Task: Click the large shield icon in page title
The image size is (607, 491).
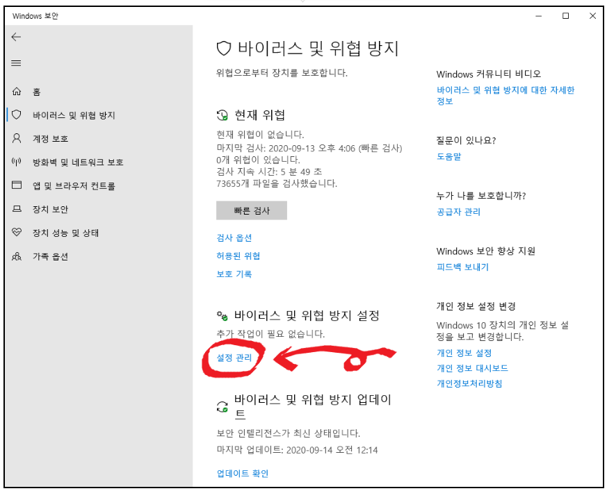Action: pyautogui.click(x=224, y=49)
